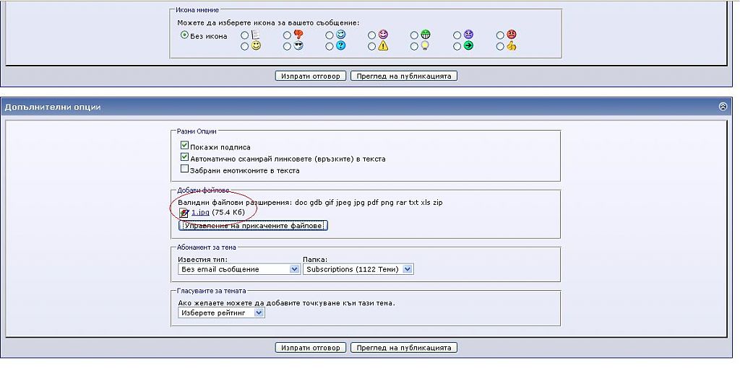Select the 'Без икона' radio button
The width and height of the screenshot is (740, 368).
point(184,35)
